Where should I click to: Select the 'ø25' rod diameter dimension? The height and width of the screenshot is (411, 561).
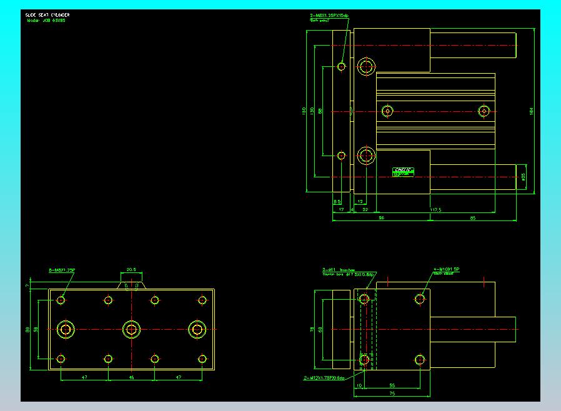tap(523, 177)
